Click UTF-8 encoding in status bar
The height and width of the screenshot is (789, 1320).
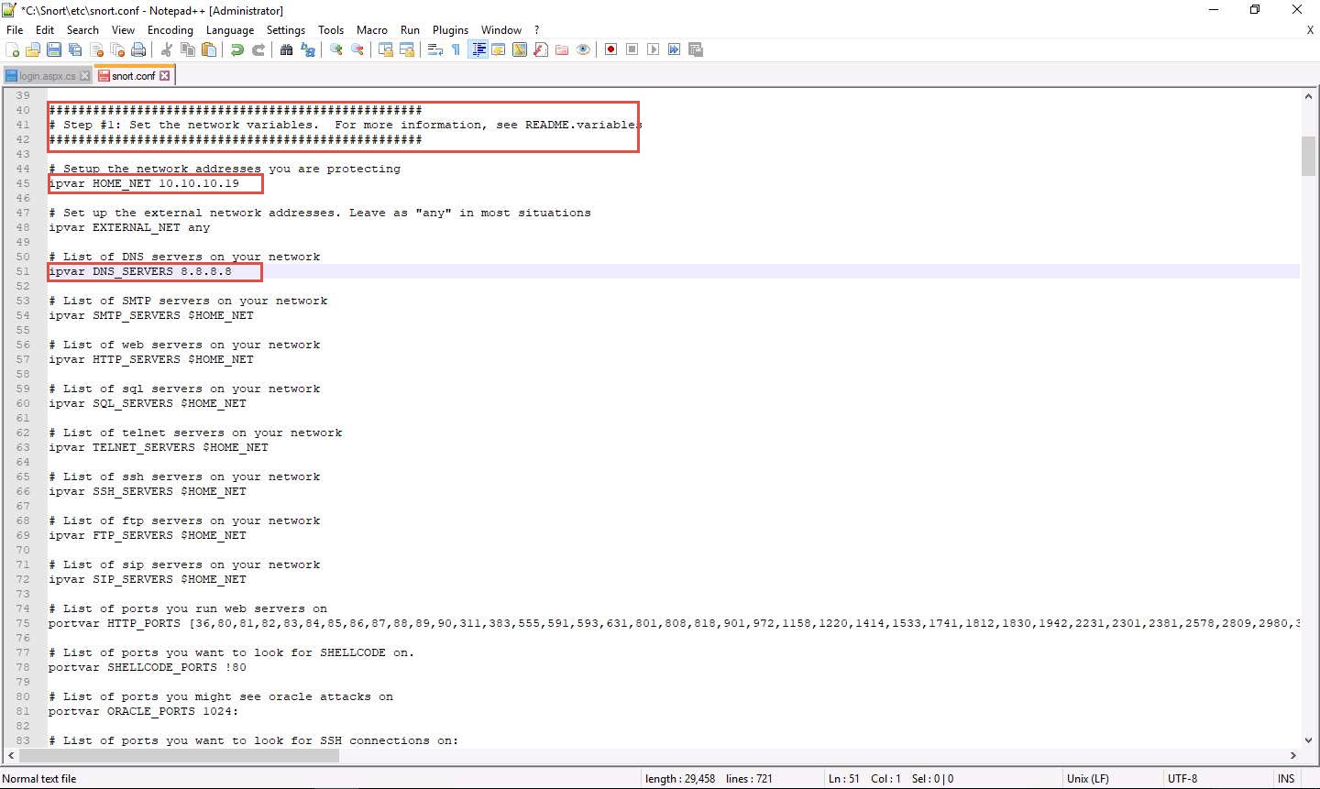[1182, 779]
